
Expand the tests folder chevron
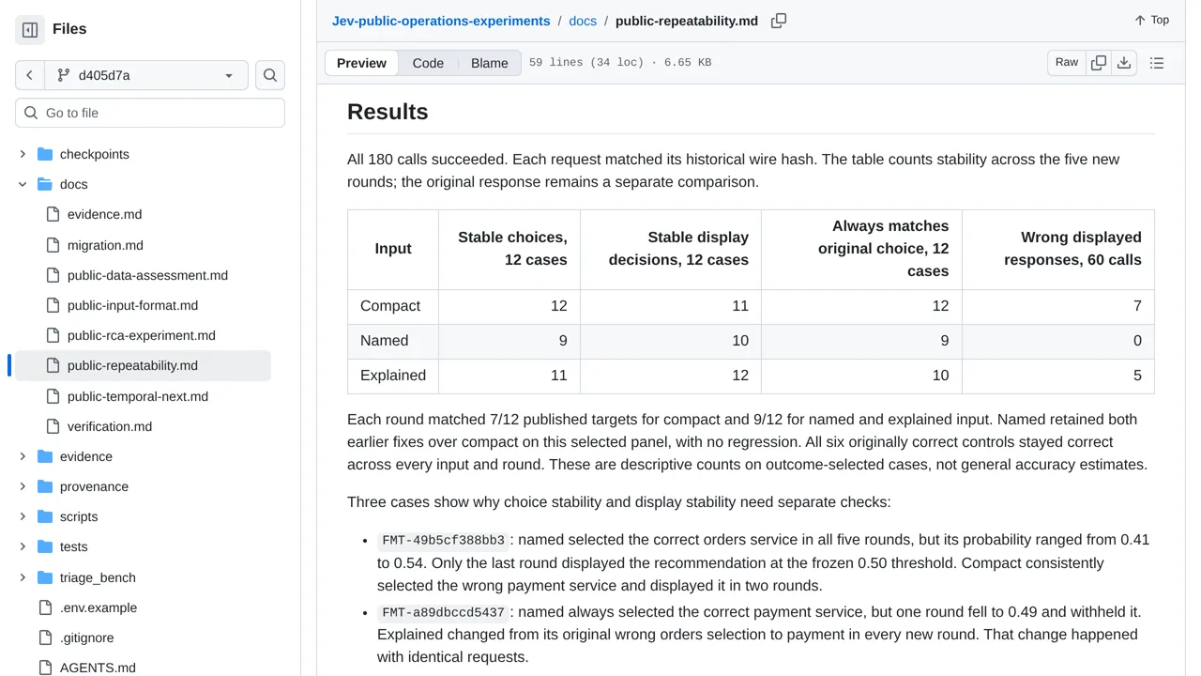(23, 546)
